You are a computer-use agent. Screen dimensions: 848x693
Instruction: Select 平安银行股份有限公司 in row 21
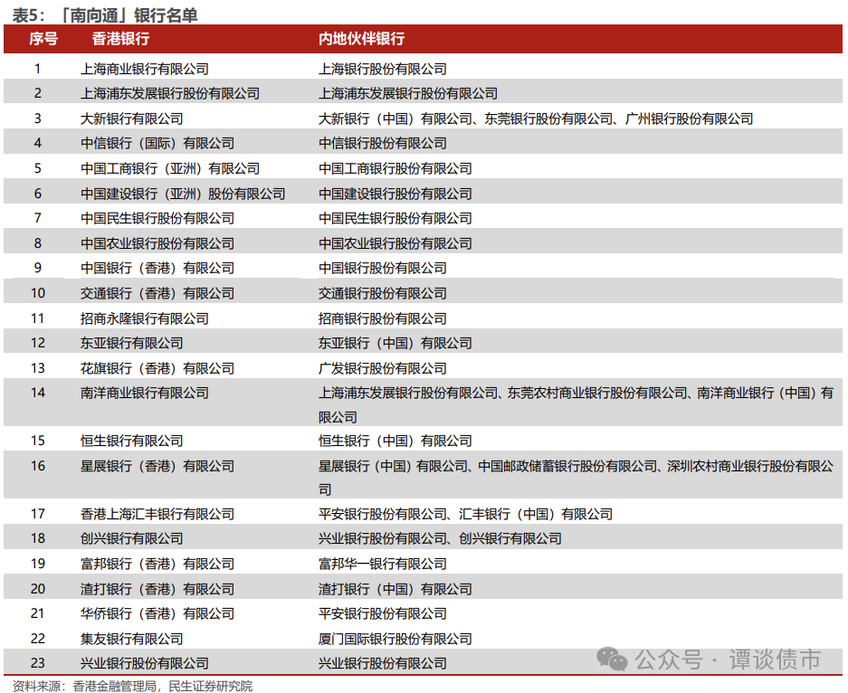click(x=382, y=613)
